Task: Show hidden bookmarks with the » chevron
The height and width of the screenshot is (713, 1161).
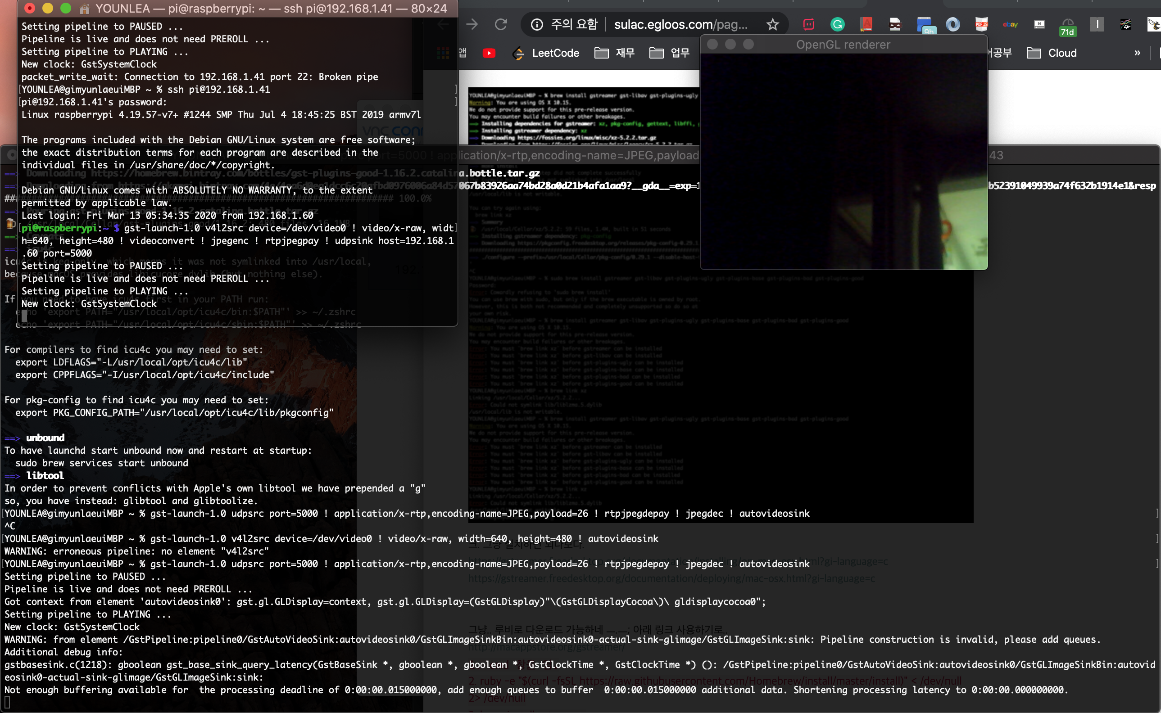Action: [x=1138, y=53]
